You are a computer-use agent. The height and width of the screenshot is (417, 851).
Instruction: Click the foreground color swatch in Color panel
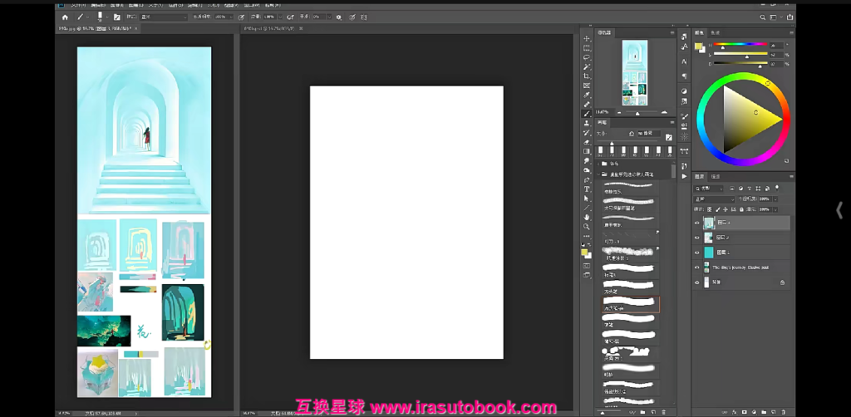point(698,47)
